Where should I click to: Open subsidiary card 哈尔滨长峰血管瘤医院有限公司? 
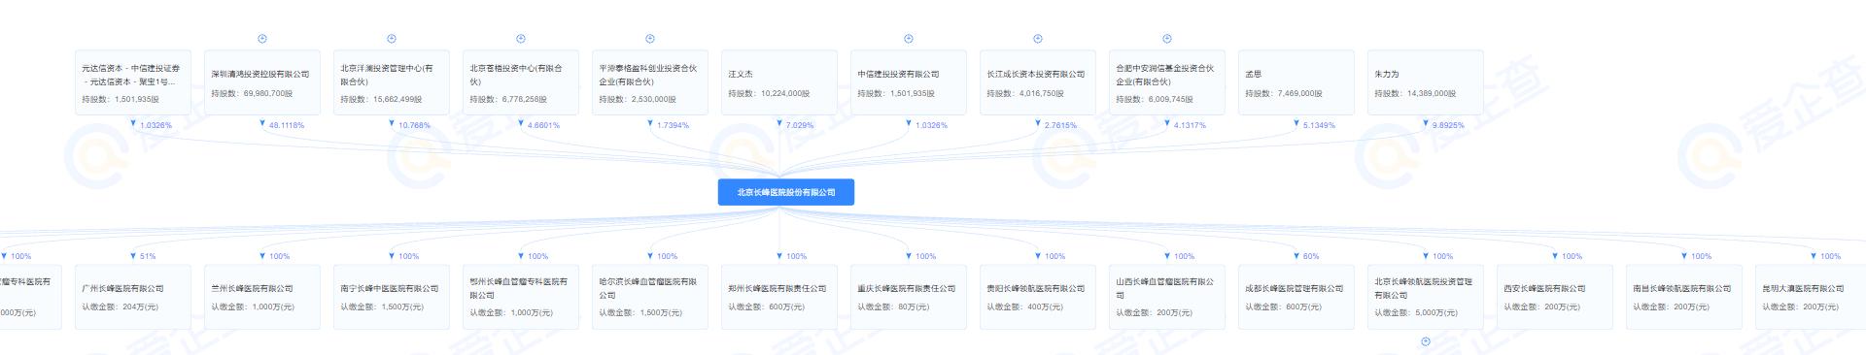tap(650, 297)
